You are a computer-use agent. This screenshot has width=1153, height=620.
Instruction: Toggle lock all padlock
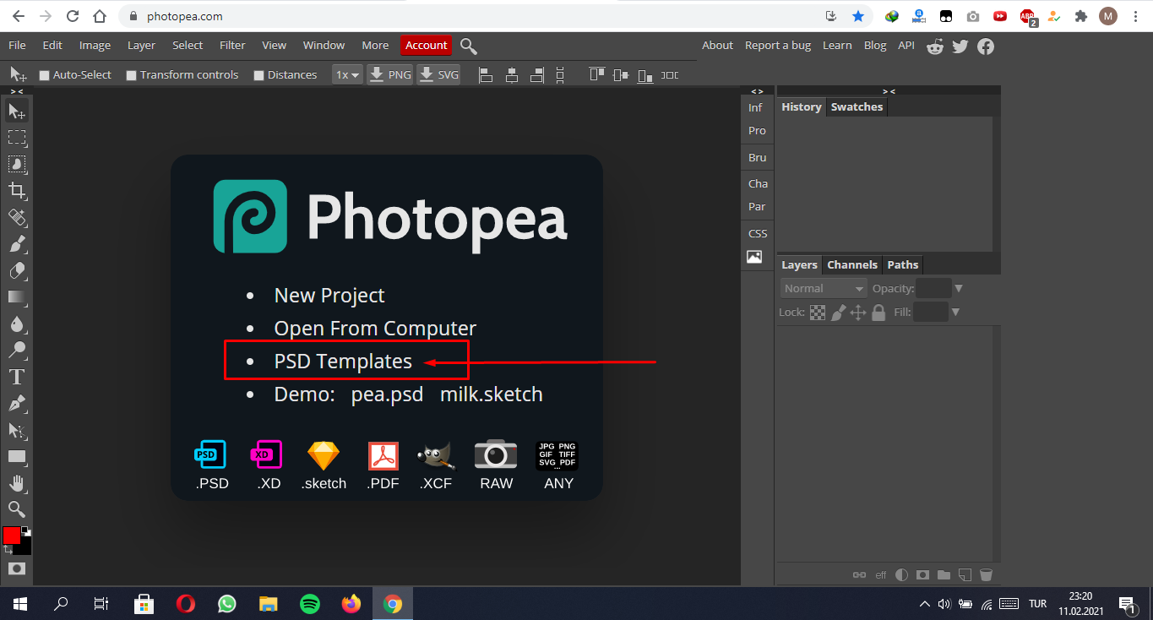pyautogui.click(x=878, y=313)
